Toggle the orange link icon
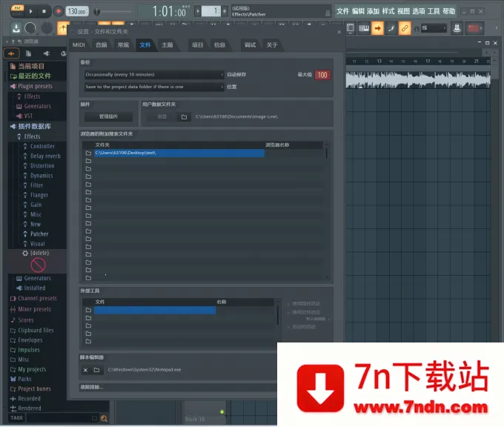 pos(405,28)
